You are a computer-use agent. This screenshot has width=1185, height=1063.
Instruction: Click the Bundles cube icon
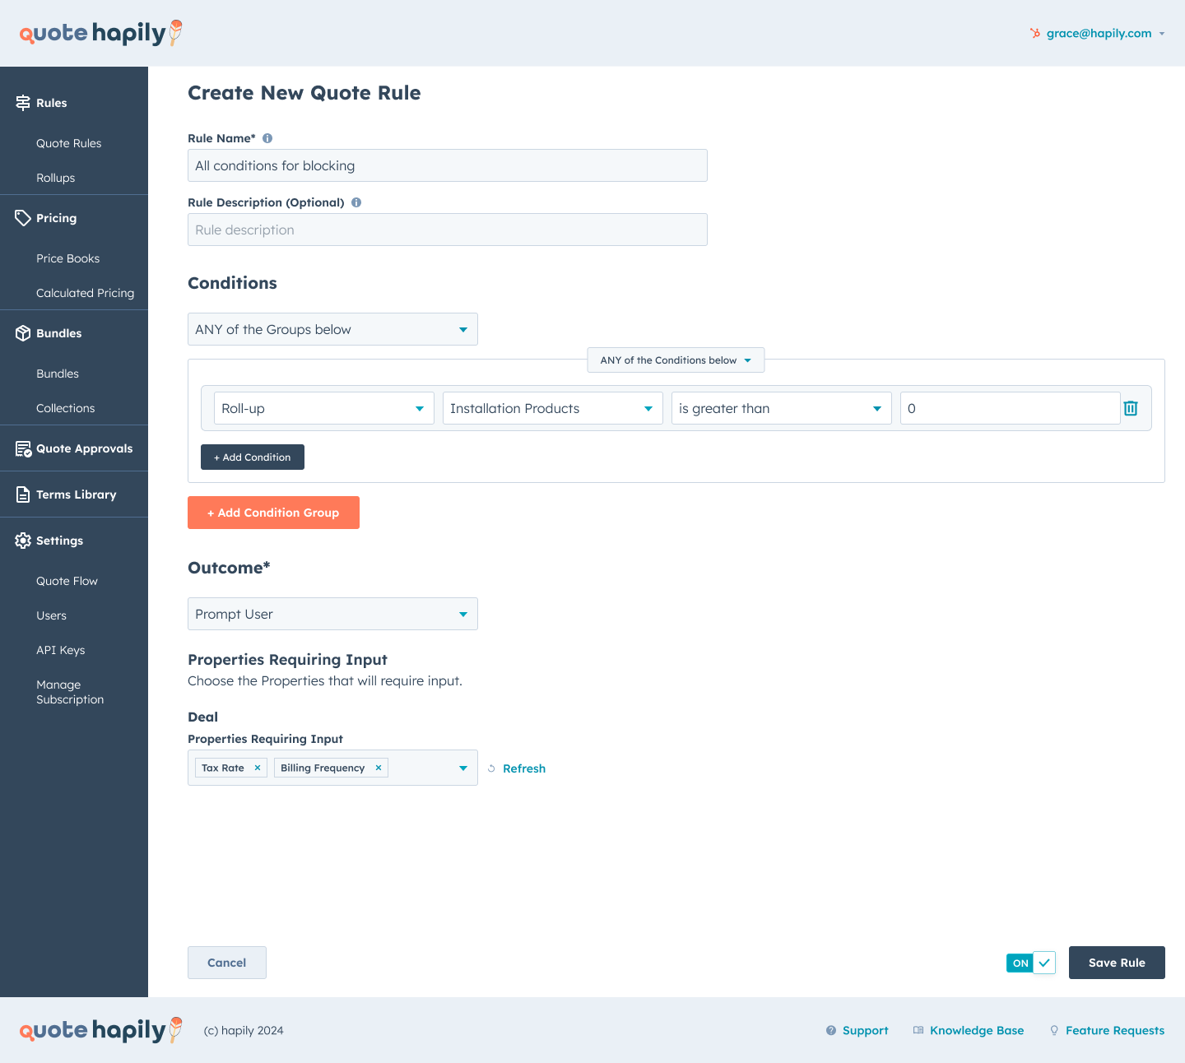click(x=22, y=332)
